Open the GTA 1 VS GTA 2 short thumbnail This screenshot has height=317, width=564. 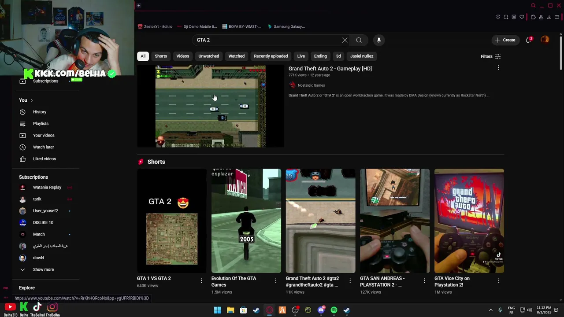pyautogui.click(x=171, y=221)
